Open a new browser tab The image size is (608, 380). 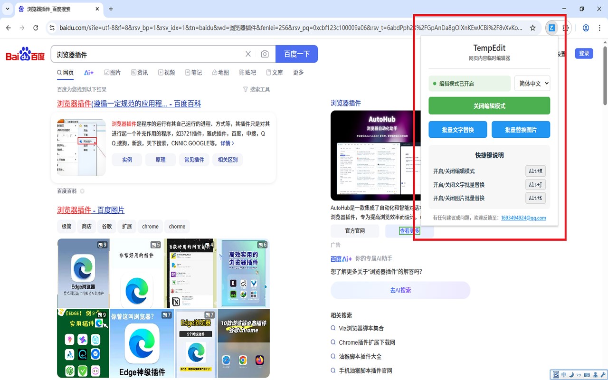click(111, 9)
